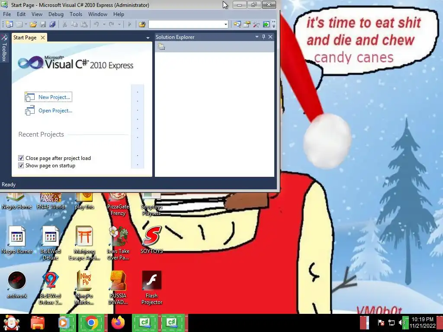Open the play this desktop shortcut
The image size is (443, 332).
click(84, 201)
